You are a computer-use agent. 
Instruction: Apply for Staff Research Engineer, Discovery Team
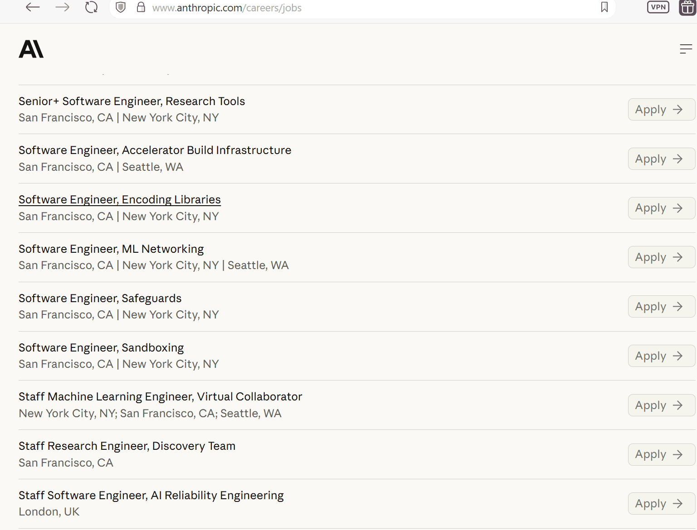(661, 454)
